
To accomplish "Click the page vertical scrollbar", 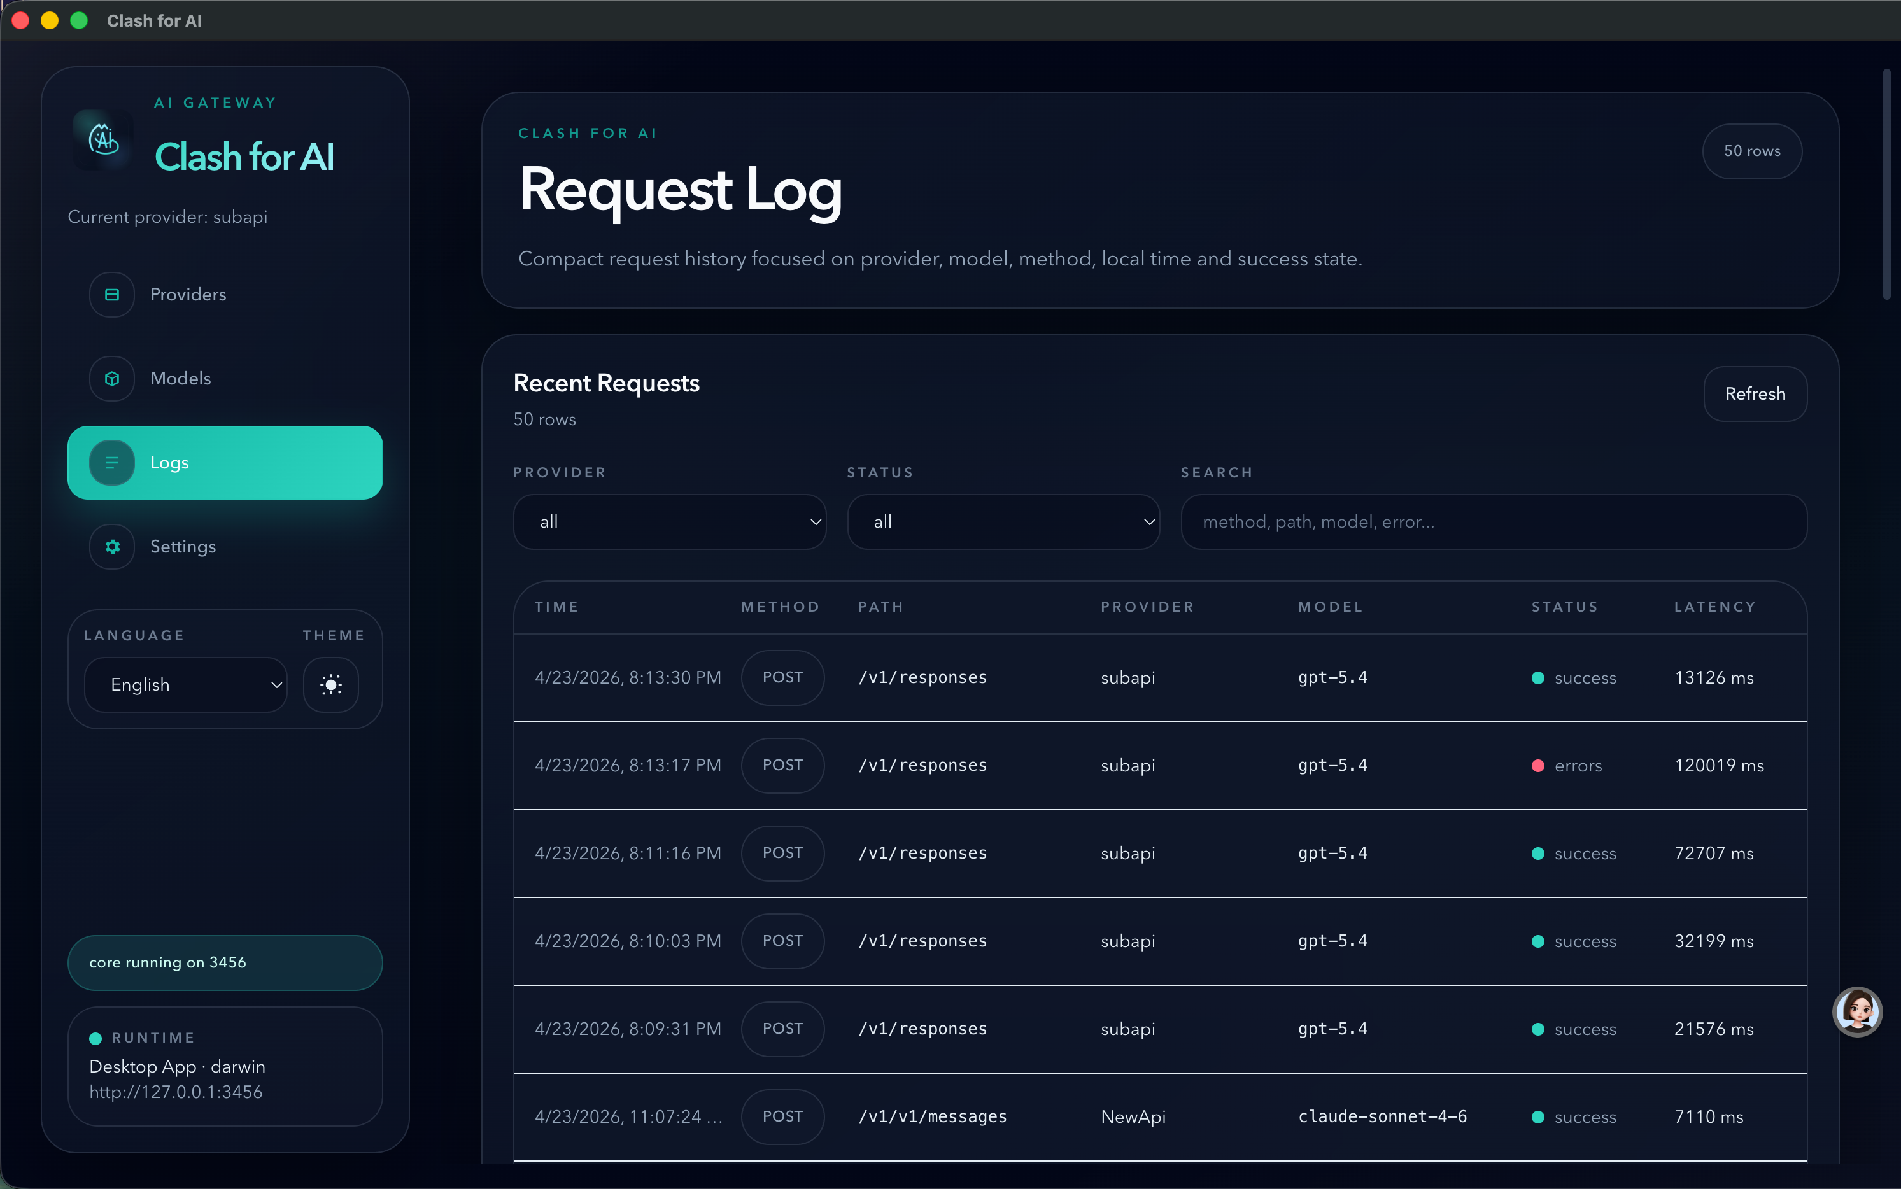I will coord(1886,185).
